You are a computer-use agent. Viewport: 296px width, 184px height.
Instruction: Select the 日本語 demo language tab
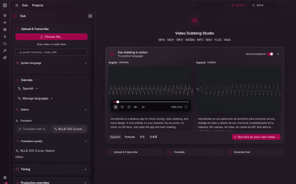click(153, 137)
